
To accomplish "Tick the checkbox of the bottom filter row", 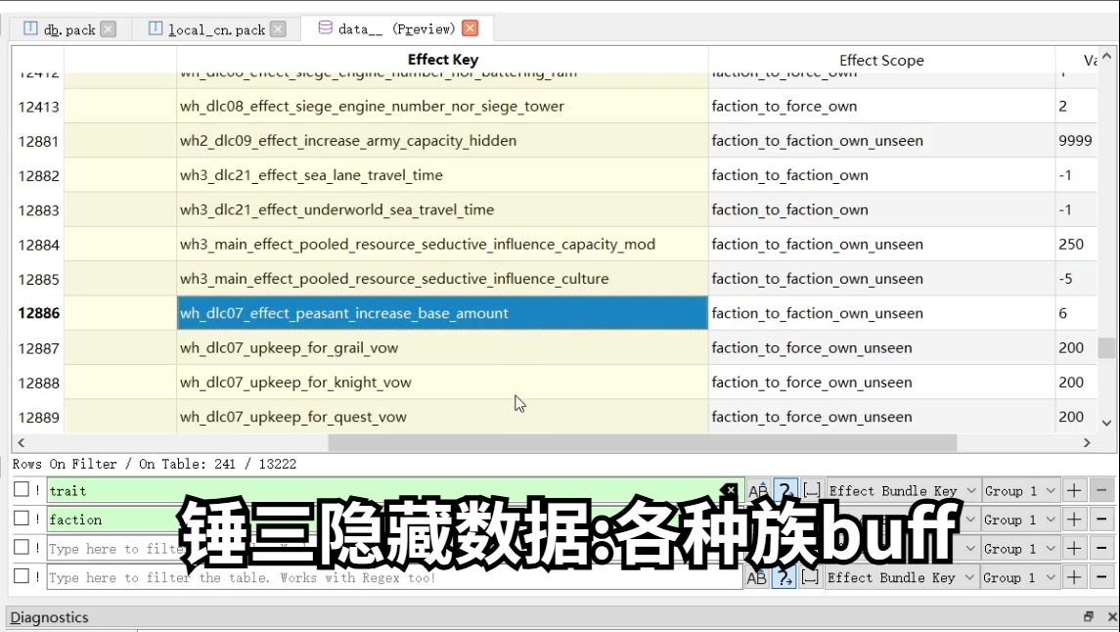I will click(22, 575).
